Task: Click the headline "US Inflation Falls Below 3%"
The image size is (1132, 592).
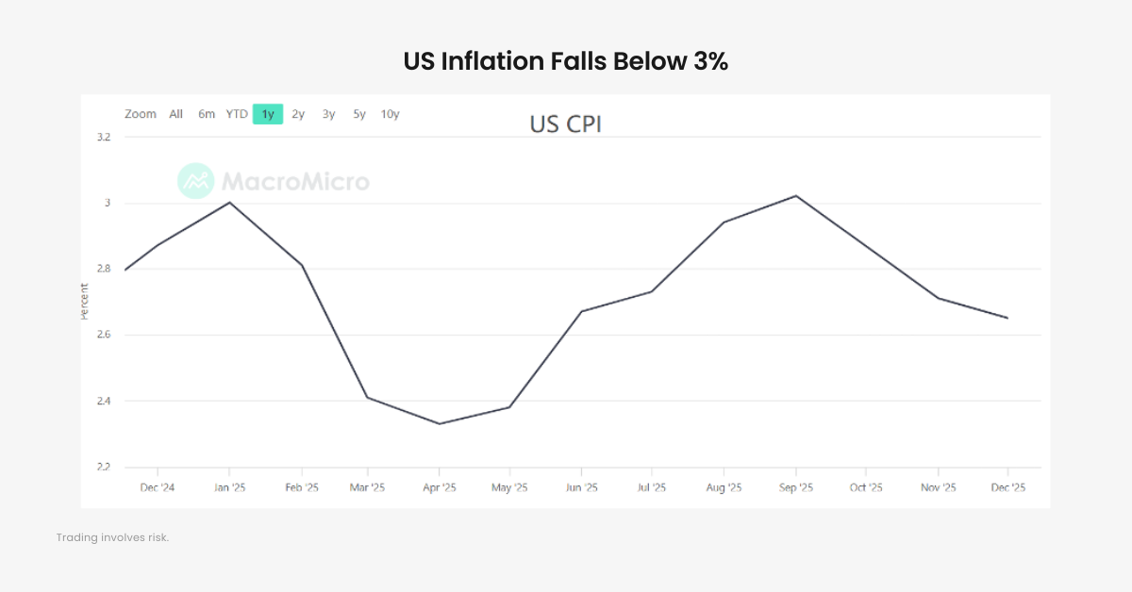Action: 565,61
